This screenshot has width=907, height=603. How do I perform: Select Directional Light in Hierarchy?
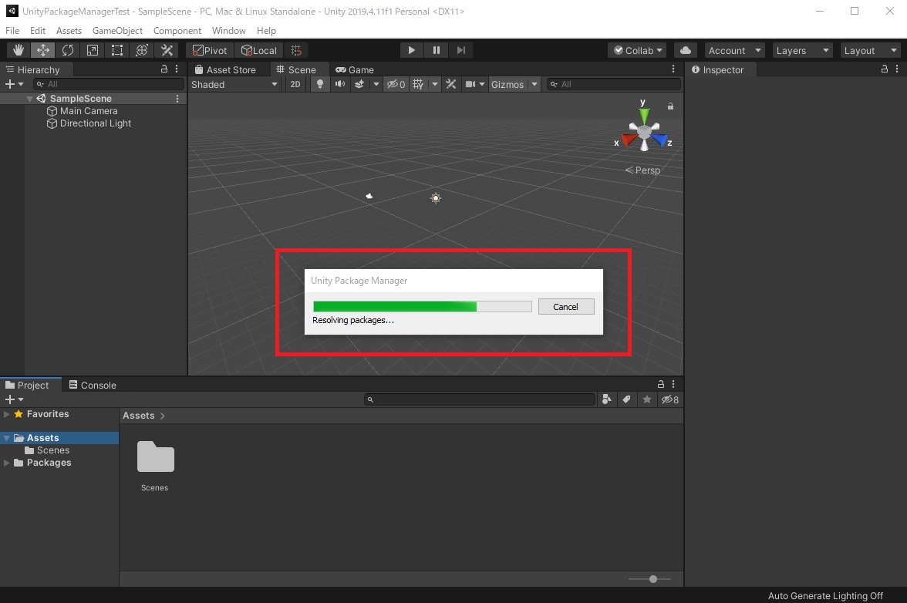point(89,123)
